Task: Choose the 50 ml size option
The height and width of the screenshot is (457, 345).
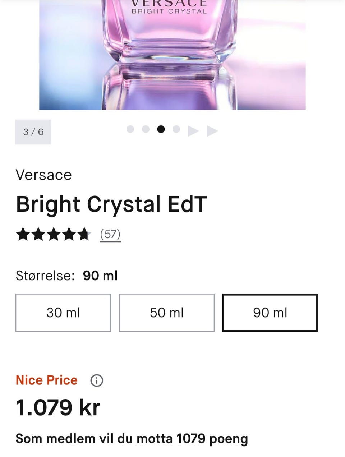Action: point(167,313)
